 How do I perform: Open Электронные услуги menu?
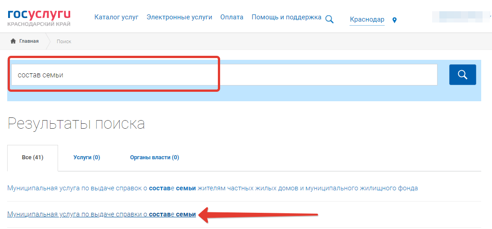[179, 17]
